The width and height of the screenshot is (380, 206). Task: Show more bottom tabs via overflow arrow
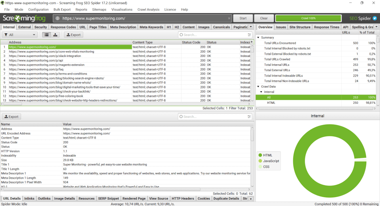click(251, 199)
